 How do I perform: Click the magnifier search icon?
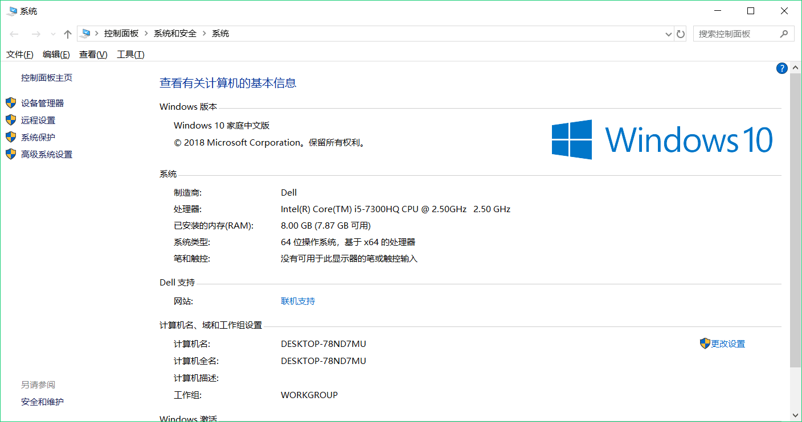click(784, 34)
